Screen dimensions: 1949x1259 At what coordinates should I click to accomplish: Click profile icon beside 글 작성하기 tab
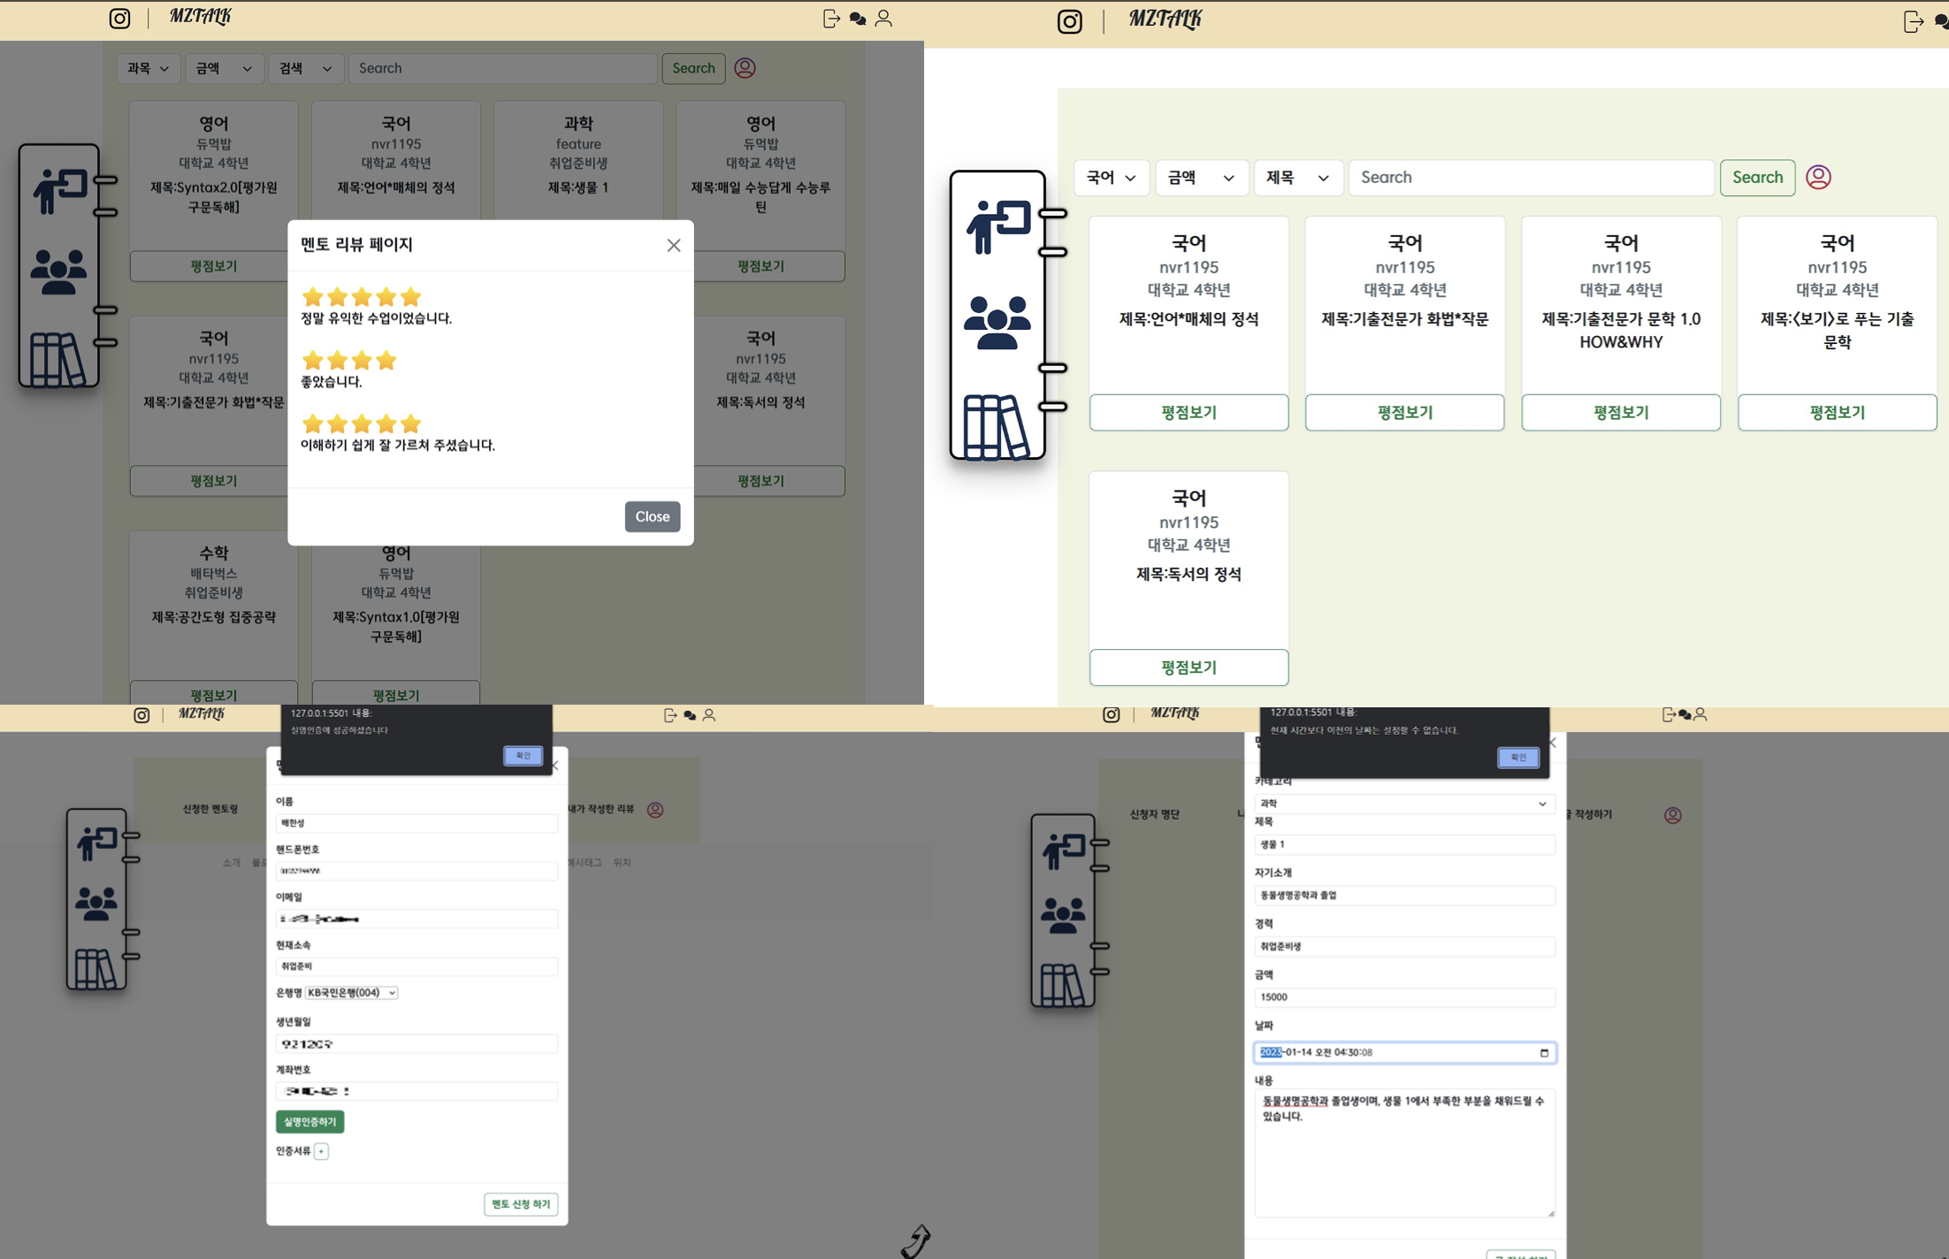click(1673, 815)
